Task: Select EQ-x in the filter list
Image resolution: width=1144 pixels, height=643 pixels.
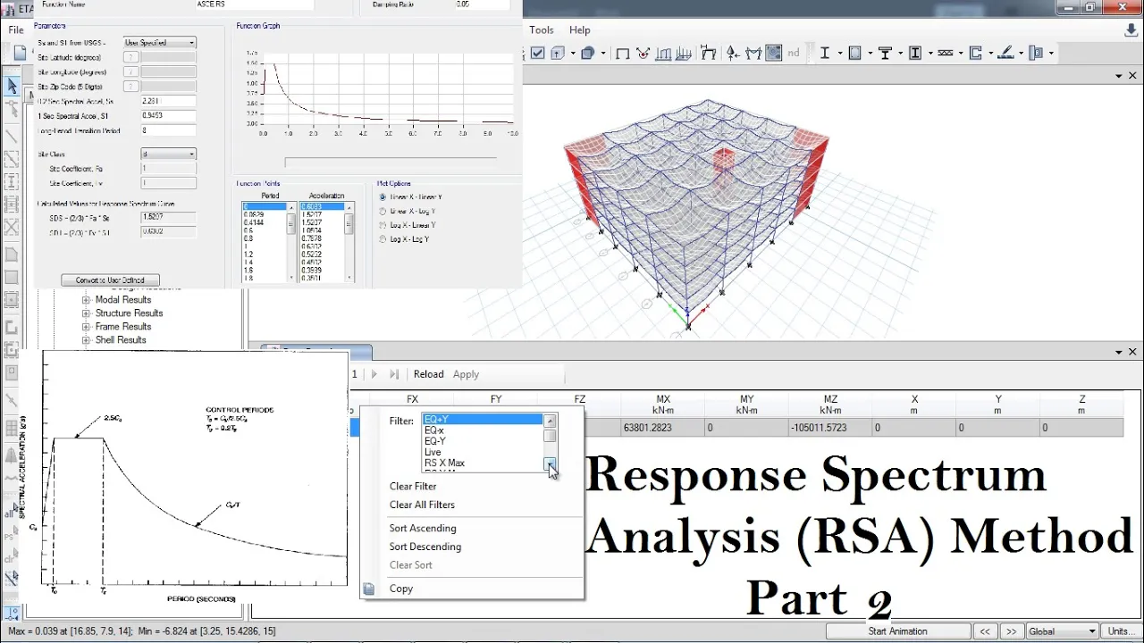Action: (x=483, y=430)
